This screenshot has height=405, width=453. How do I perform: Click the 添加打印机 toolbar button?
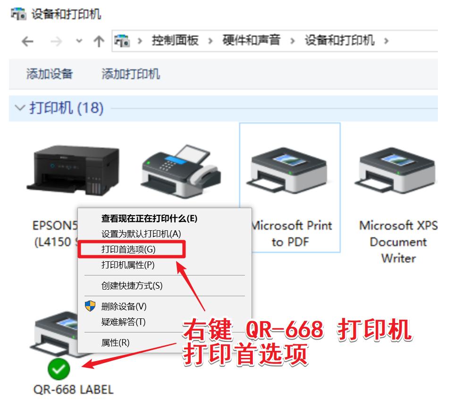131,74
